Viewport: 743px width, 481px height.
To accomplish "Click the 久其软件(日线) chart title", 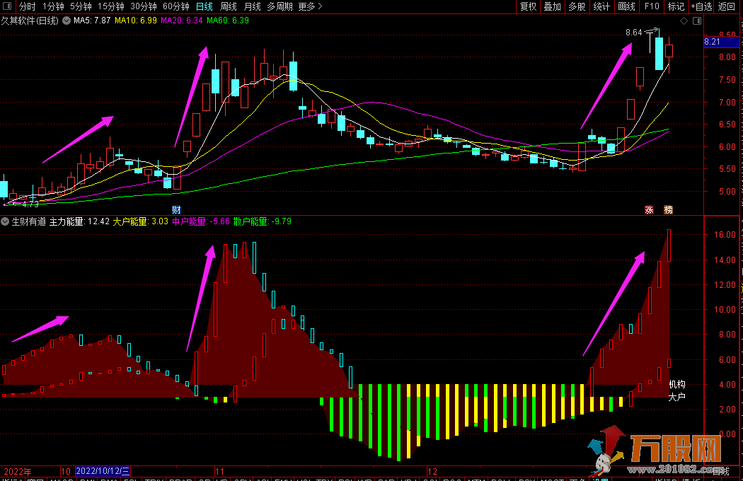I will [30, 21].
